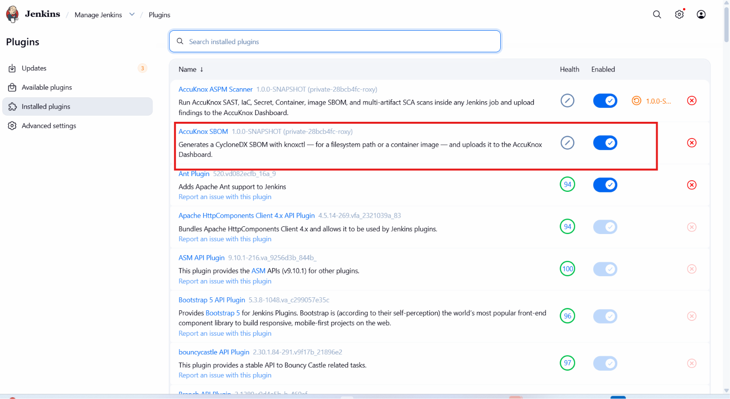
Task: Click the uninstall icon for ASM API Plugin
Action: 692,269
